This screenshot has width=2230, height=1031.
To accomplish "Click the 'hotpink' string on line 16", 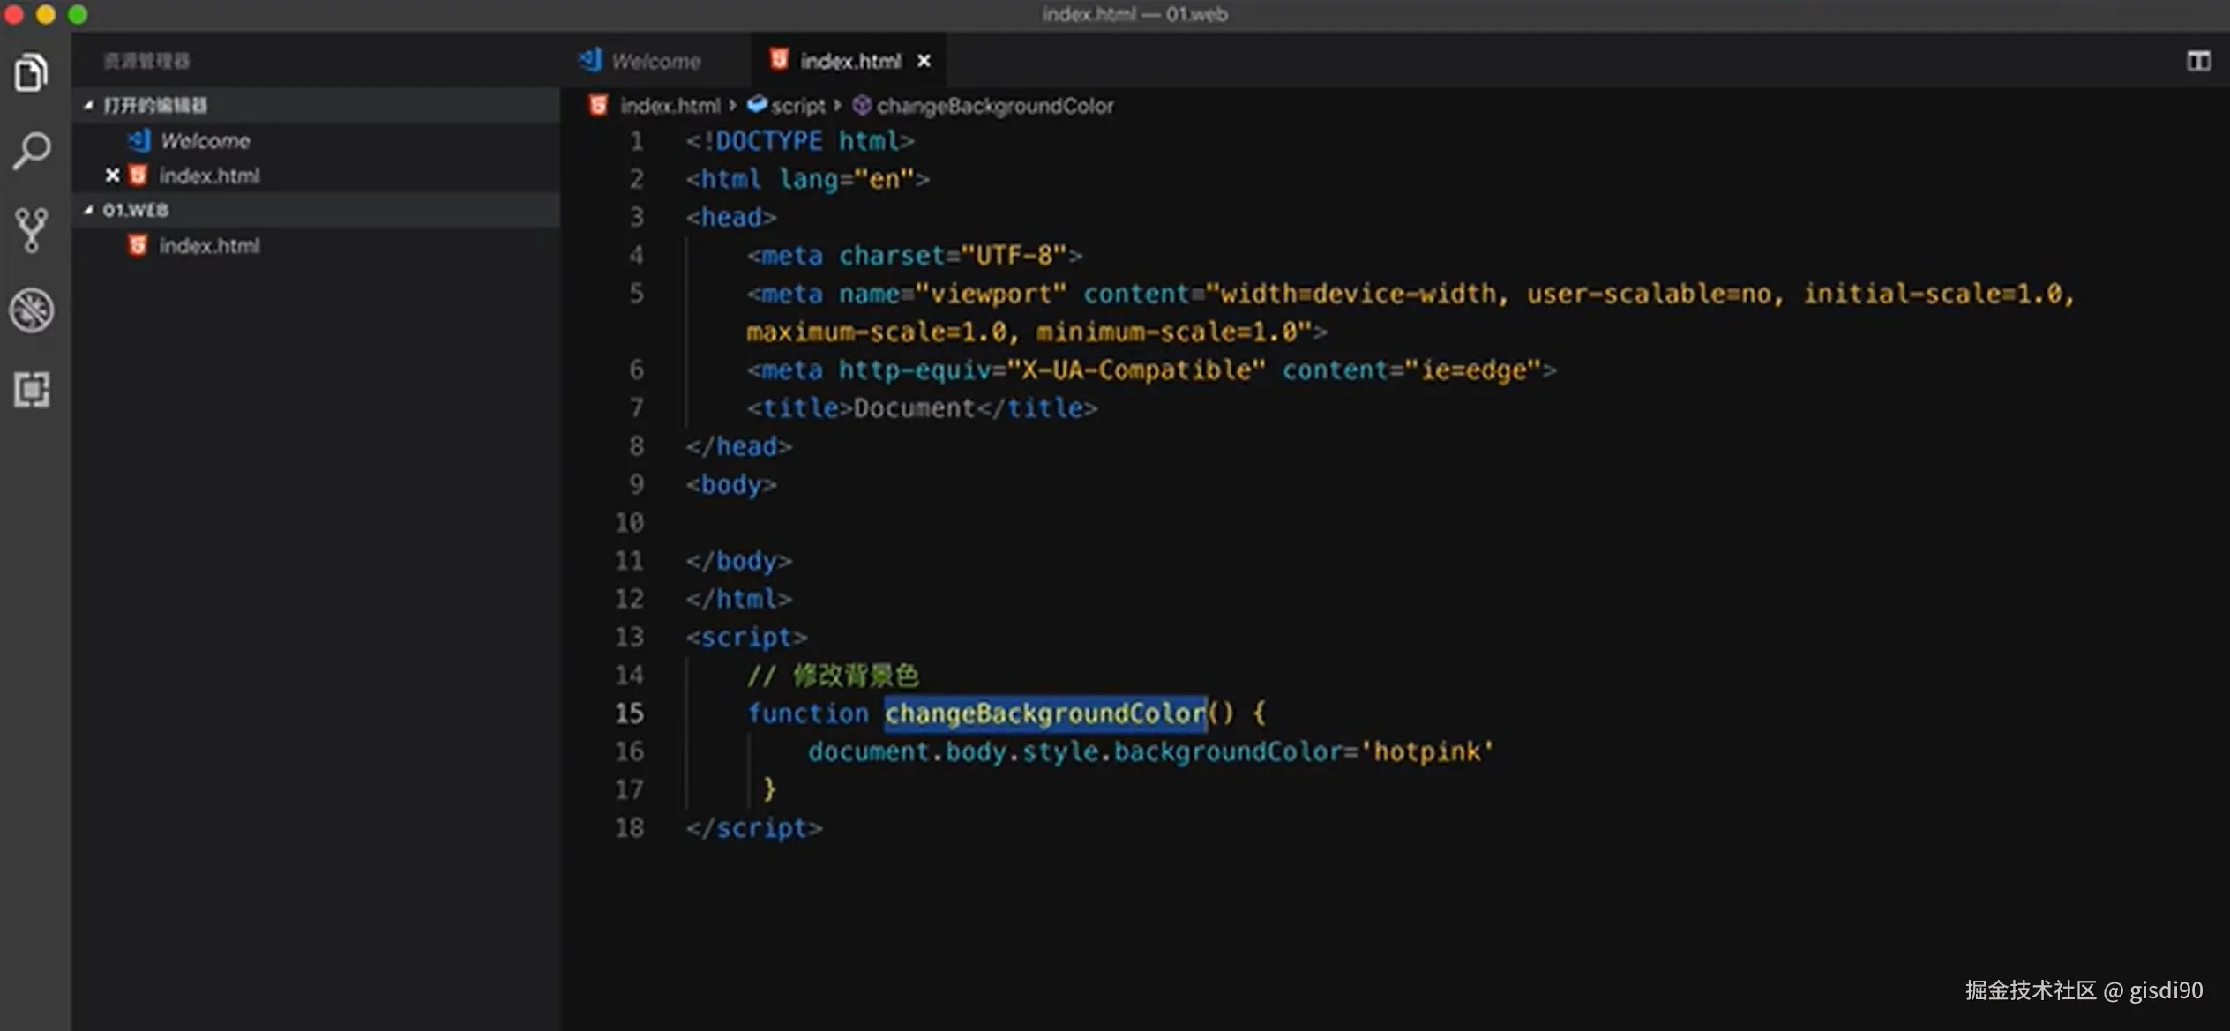I will click(1427, 751).
